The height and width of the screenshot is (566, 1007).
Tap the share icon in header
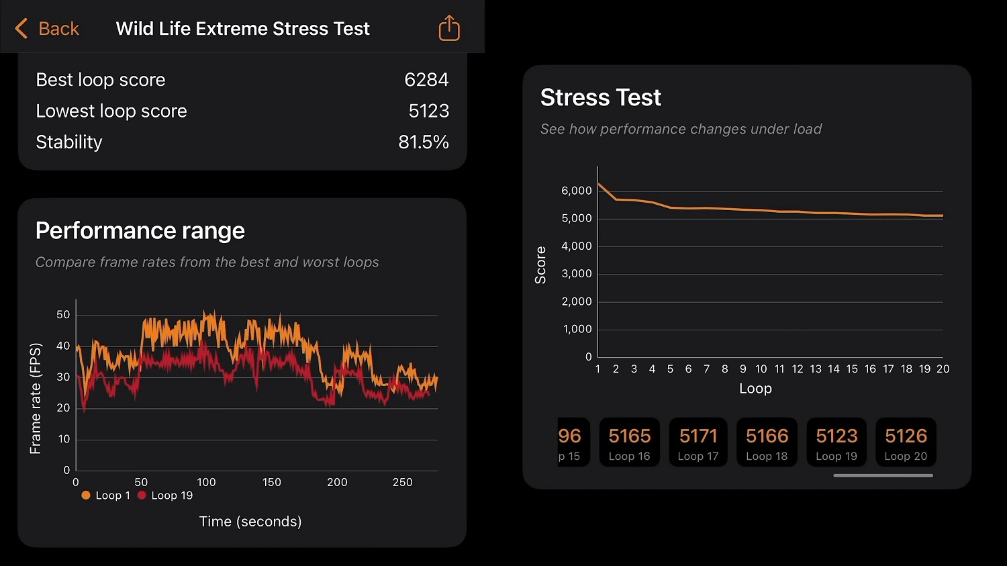point(449,28)
